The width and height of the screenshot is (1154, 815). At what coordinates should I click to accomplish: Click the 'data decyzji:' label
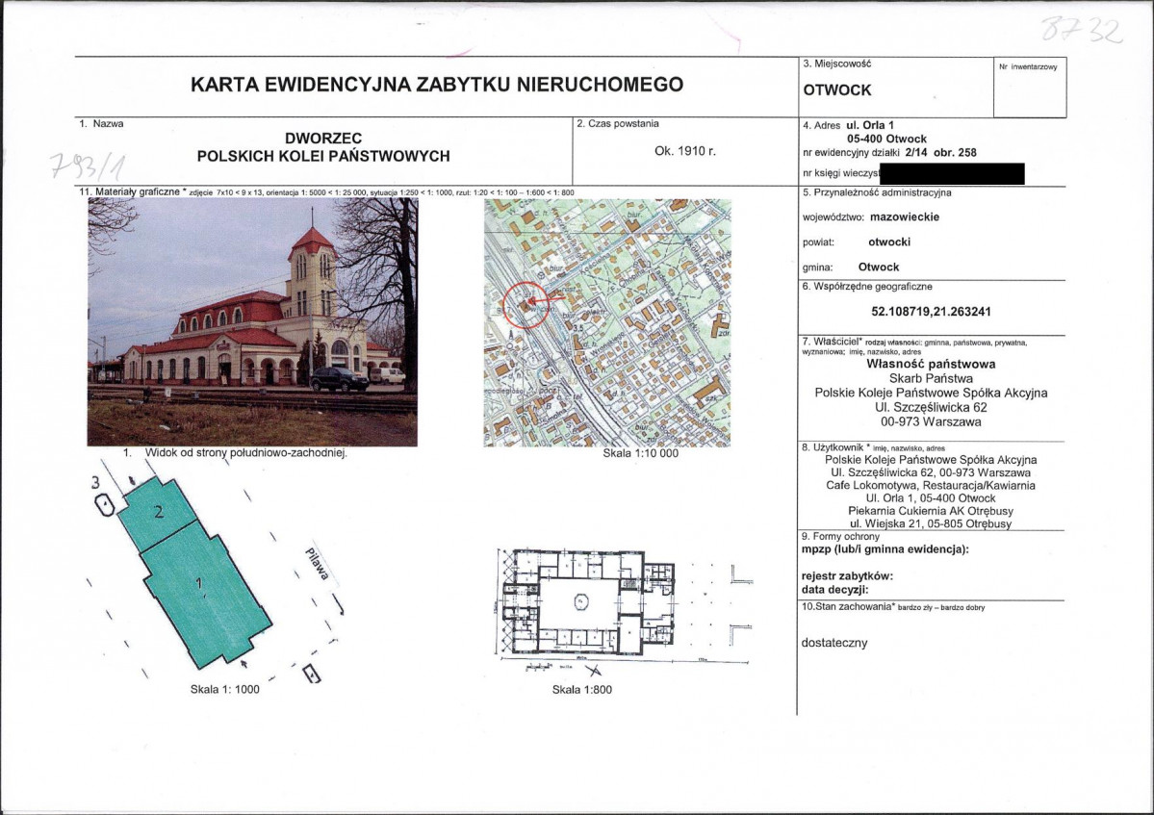point(835,589)
